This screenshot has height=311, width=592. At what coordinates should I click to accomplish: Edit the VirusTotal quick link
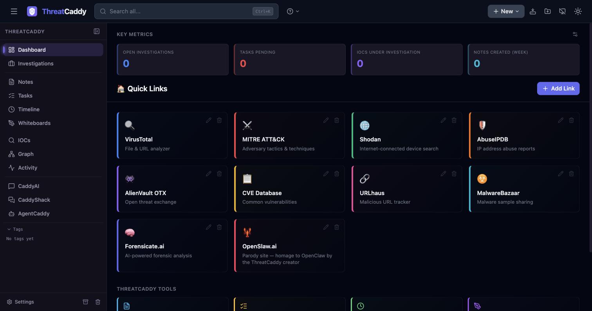coord(209,120)
